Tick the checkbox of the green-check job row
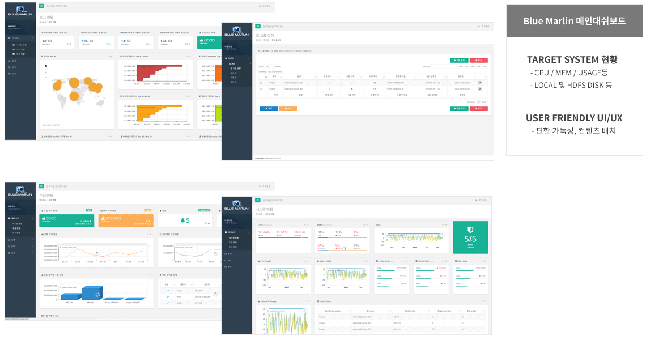646x340 pixels. [260, 83]
